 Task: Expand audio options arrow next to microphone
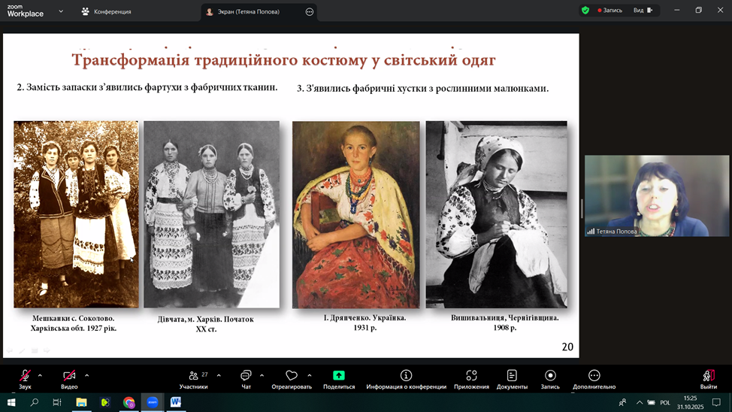[40, 375]
